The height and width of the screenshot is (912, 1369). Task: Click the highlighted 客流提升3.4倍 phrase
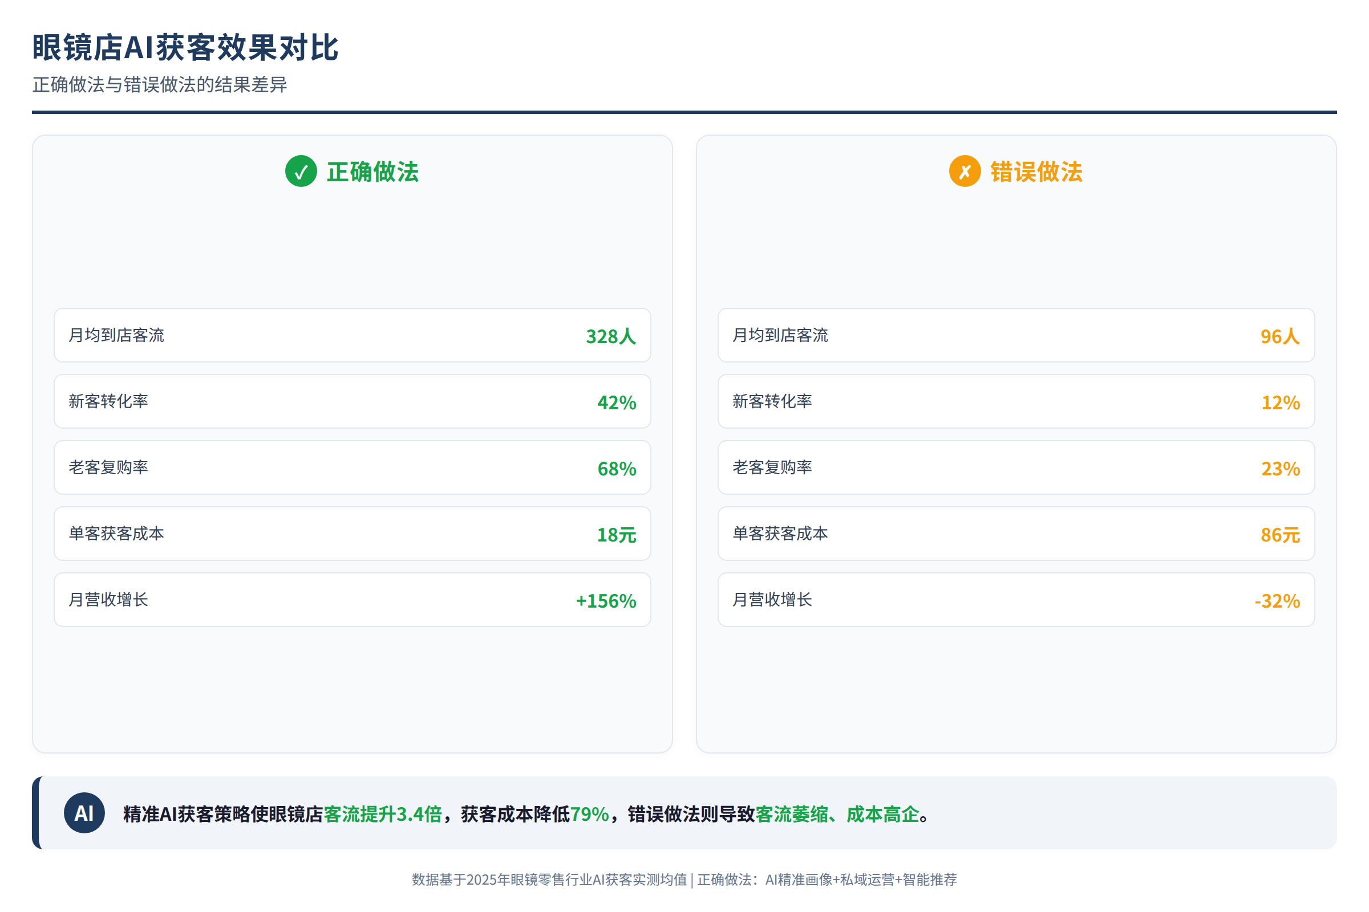(x=383, y=815)
